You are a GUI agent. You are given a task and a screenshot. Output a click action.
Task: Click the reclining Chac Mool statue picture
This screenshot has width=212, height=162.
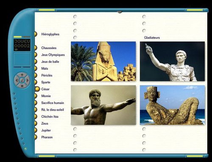[172, 105]
